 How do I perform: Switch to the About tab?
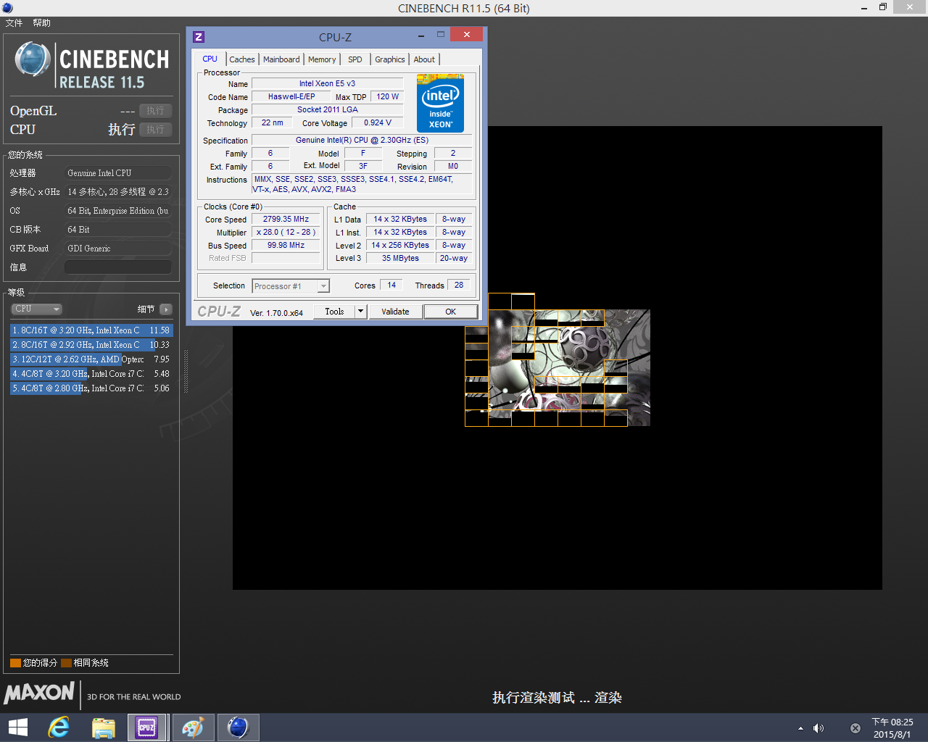coord(424,59)
